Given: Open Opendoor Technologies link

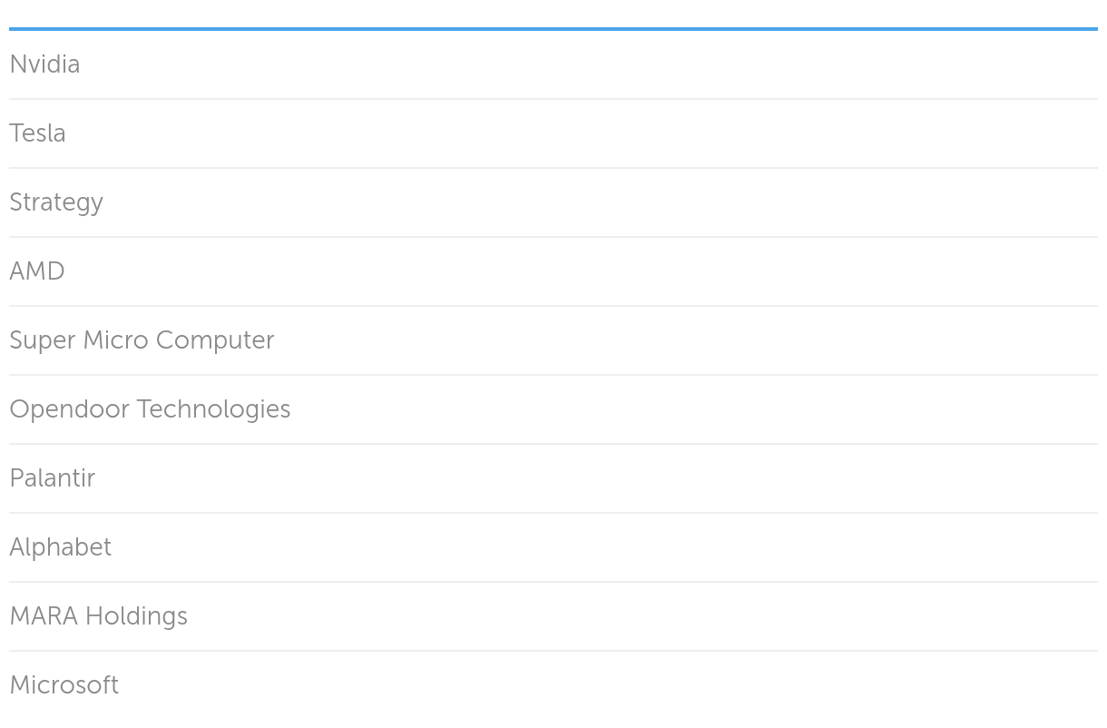Looking at the screenshot, I should (x=150, y=409).
